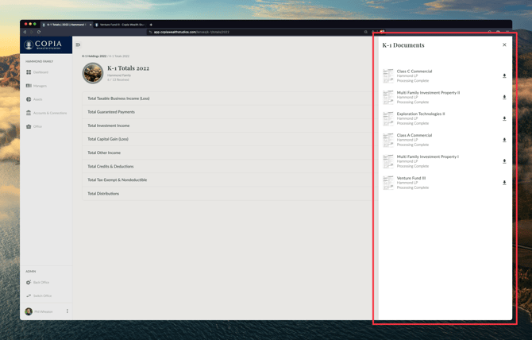This screenshot has height=340, width=532.
Task: Open Back Office admin settings
Action: [x=40, y=282]
